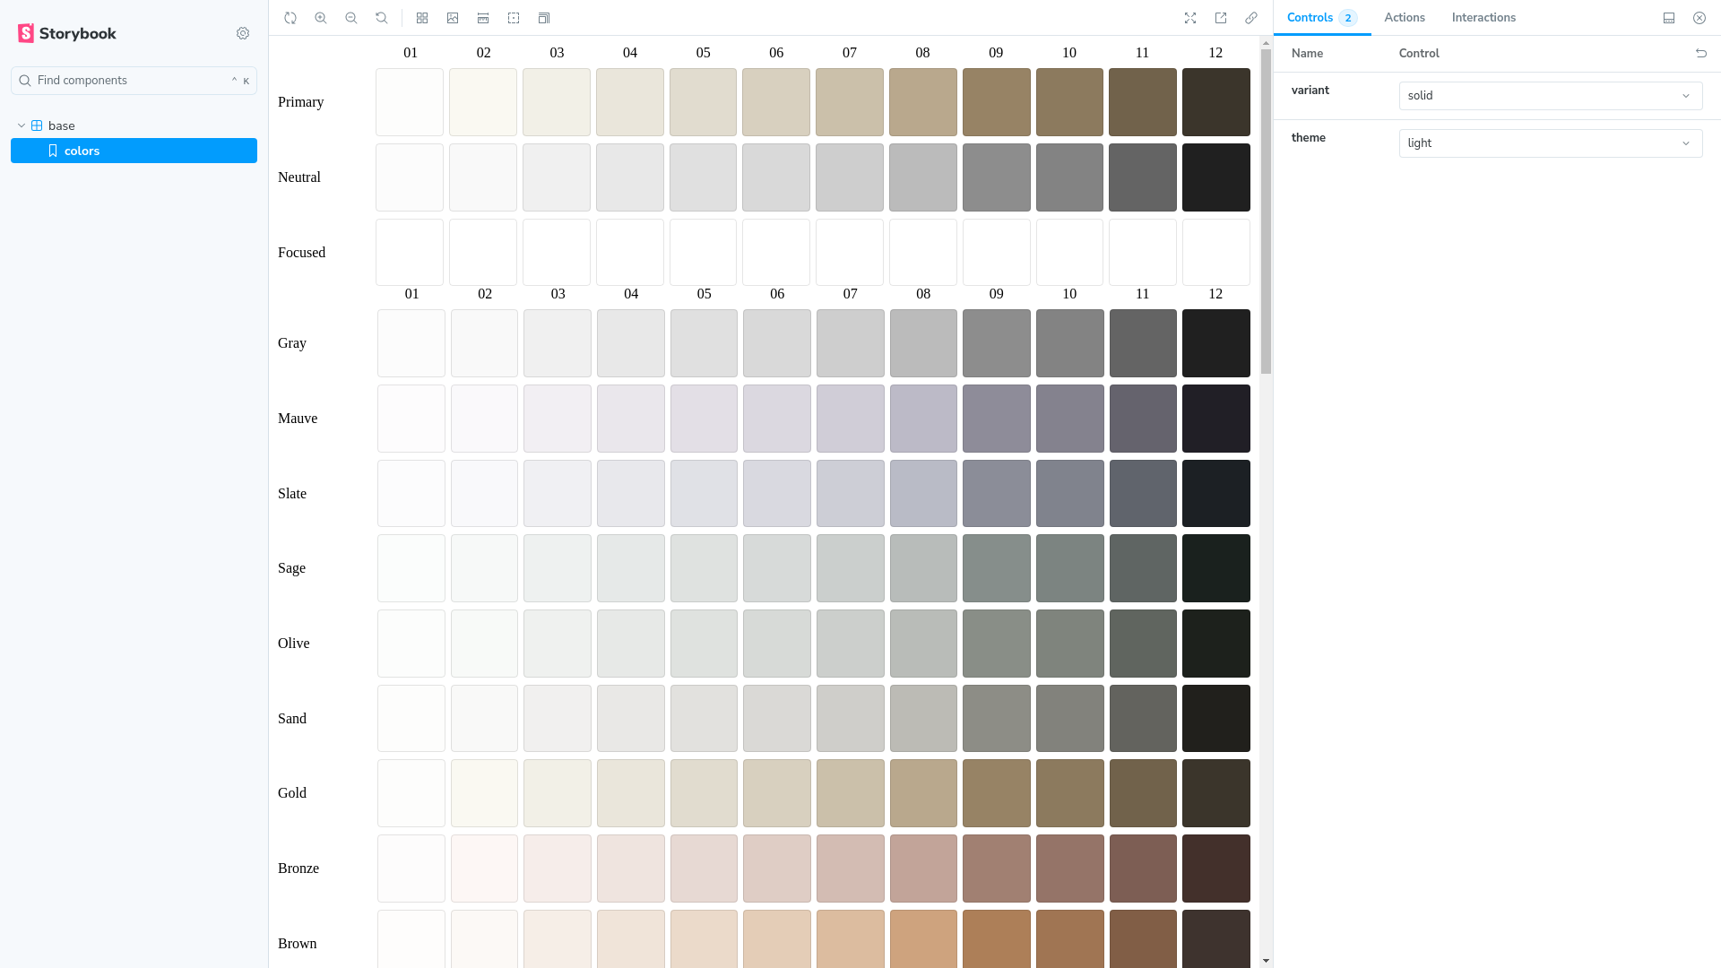Viewport: 1721px width, 968px height.
Task: Click the Primary 12 color swatch
Action: (x=1216, y=102)
